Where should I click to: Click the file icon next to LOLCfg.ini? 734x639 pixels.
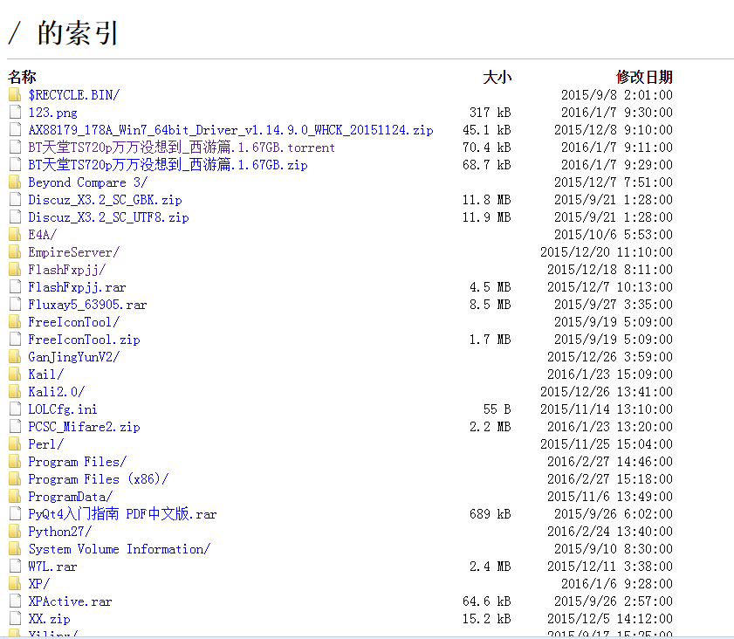pos(15,409)
